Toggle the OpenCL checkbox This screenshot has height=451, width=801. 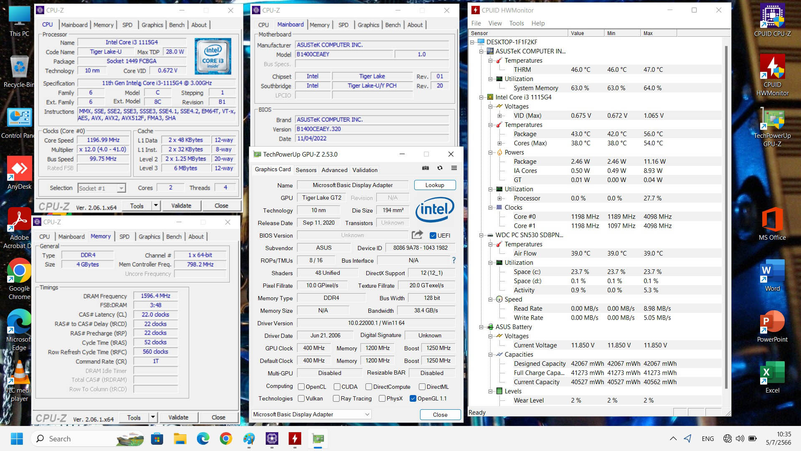click(301, 387)
